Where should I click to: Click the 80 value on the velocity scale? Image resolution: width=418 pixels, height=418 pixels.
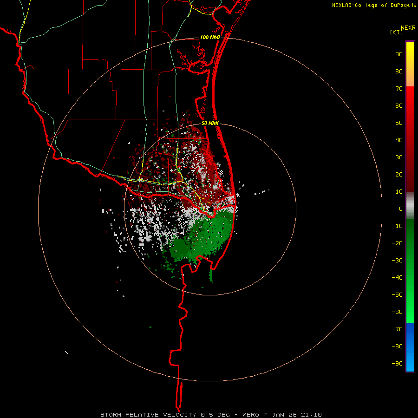tap(399, 72)
